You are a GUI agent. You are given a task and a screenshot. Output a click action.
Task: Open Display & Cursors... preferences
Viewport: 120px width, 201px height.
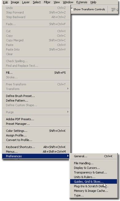[x=94, y=168]
